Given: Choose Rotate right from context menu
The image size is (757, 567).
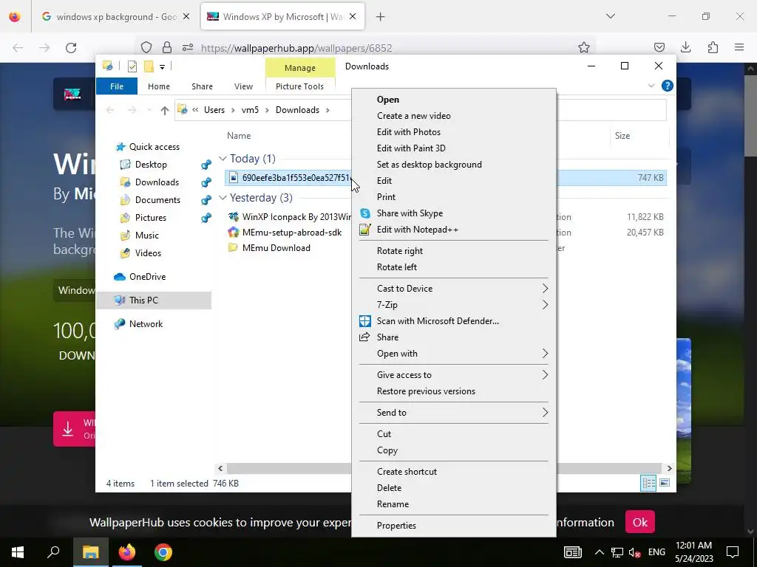Looking at the screenshot, I should pos(400,251).
